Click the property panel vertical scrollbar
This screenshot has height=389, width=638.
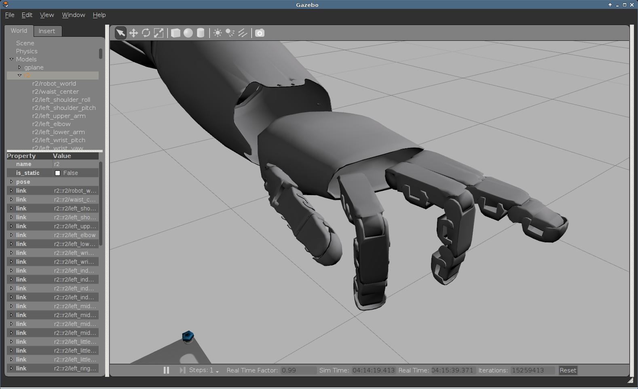click(x=101, y=204)
